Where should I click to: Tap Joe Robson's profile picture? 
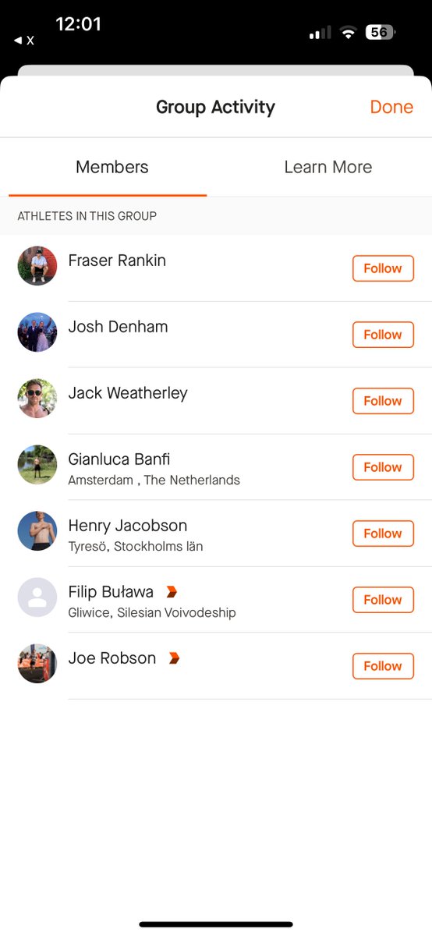37,664
